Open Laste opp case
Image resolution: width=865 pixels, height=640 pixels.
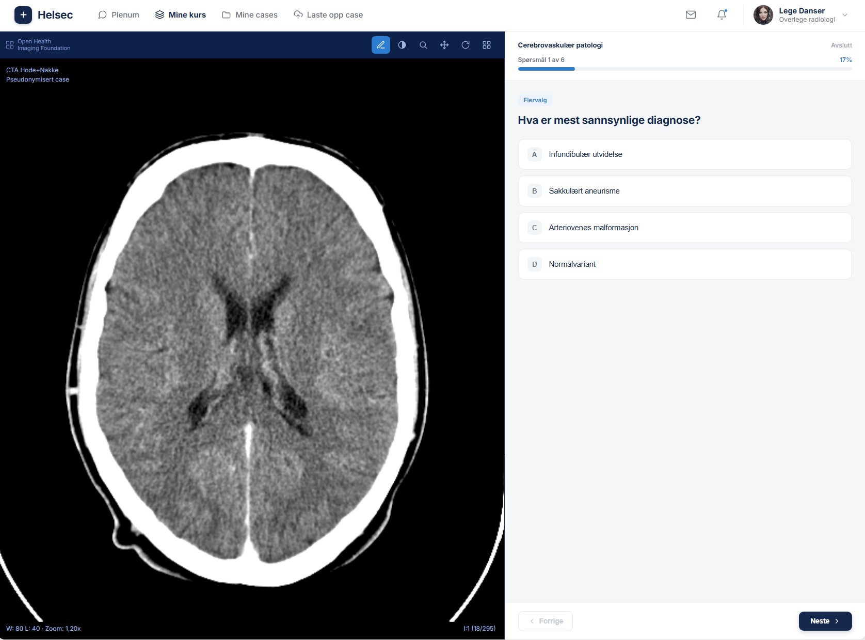coord(328,15)
